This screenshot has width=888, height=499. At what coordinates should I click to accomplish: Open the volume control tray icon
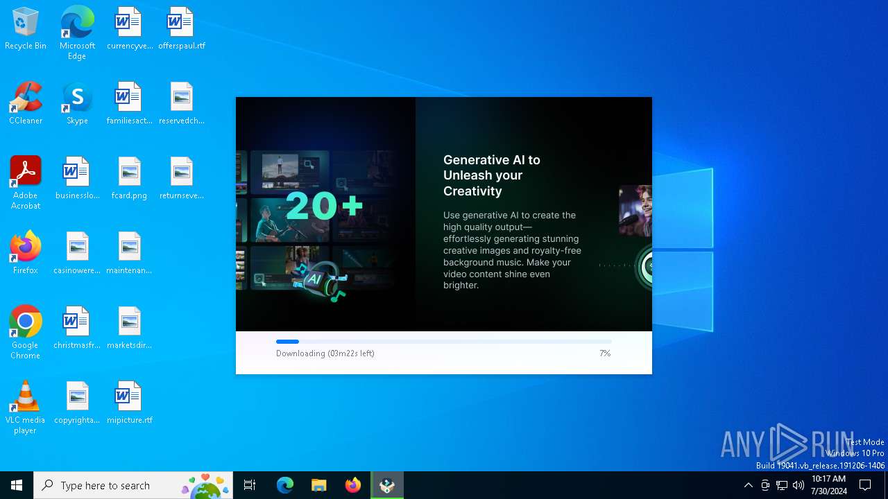tap(799, 485)
